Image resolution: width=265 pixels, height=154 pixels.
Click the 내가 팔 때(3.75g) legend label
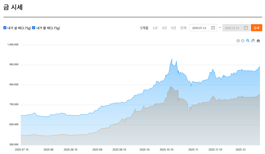click(48, 28)
